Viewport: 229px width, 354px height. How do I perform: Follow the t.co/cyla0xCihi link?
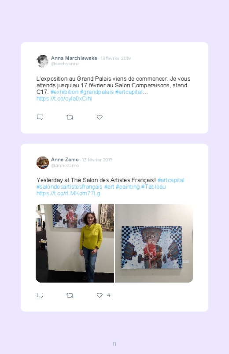coord(64,99)
